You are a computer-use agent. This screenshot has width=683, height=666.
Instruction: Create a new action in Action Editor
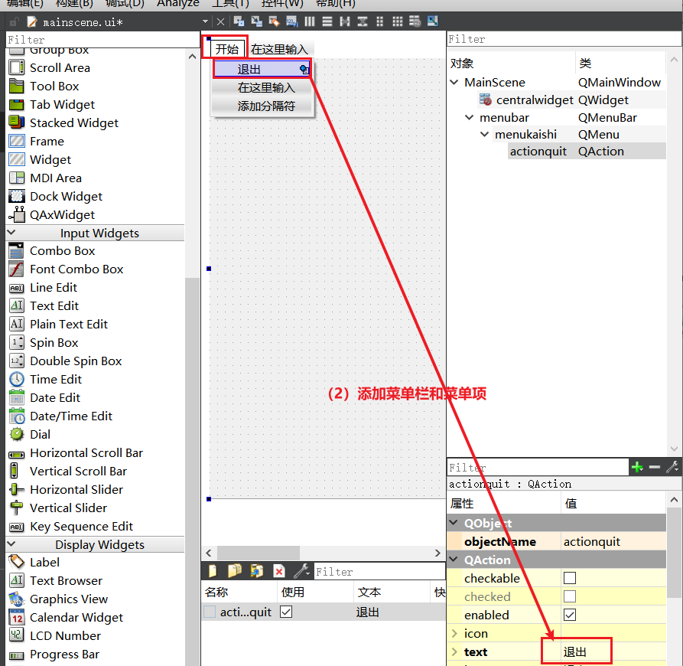point(213,570)
